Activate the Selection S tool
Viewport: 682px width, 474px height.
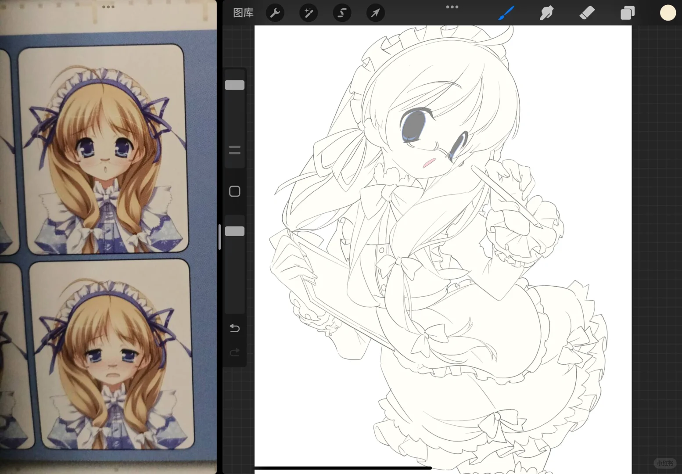tap(342, 13)
